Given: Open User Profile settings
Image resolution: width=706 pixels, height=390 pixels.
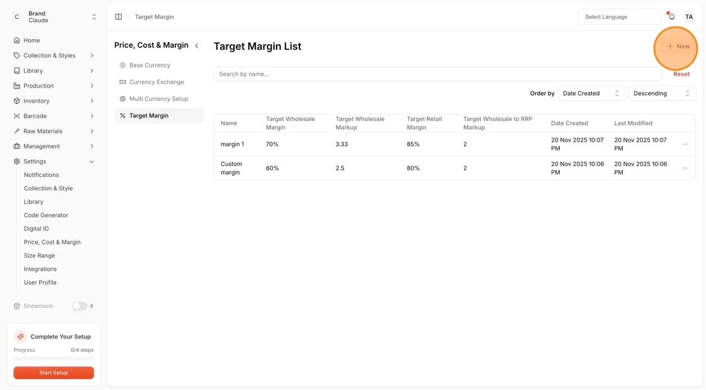Looking at the screenshot, I should coord(40,282).
